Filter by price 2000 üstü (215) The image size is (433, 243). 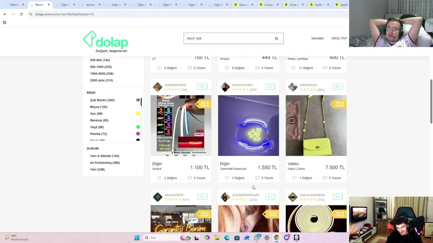tap(101, 80)
